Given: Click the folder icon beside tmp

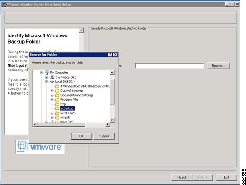Looking at the screenshot, I should (57, 104).
